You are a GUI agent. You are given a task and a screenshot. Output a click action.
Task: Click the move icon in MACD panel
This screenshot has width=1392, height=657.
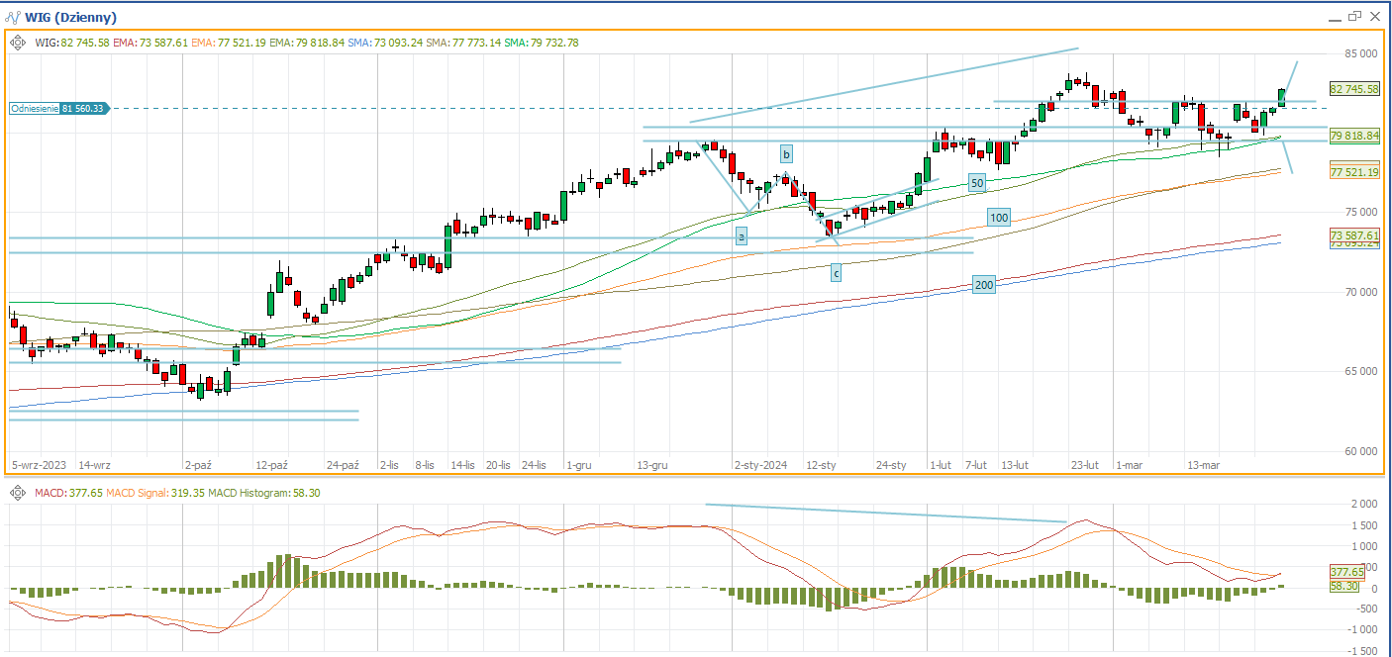(18, 492)
